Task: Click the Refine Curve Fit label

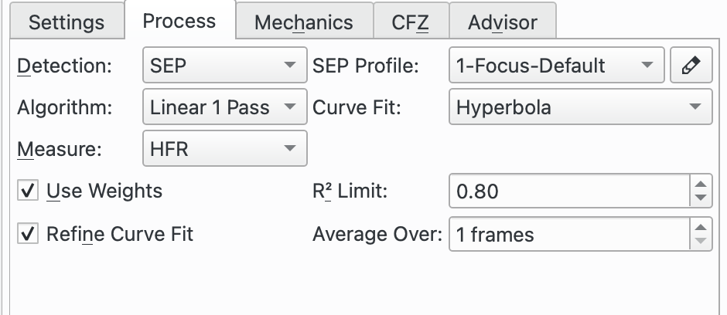Action: click(120, 234)
